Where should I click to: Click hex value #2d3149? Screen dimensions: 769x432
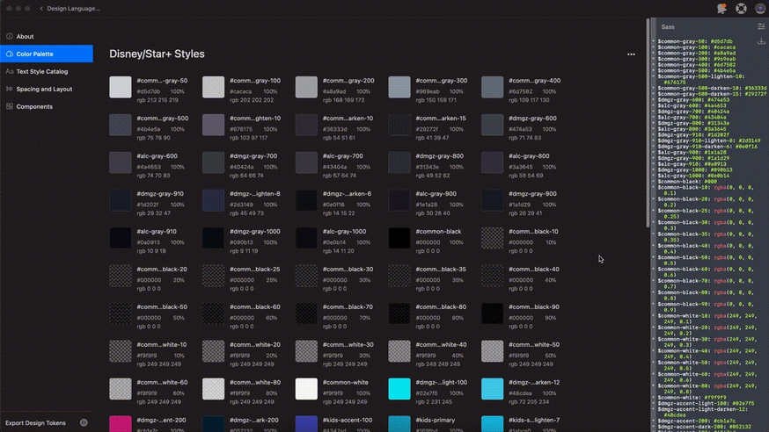tap(241, 205)
